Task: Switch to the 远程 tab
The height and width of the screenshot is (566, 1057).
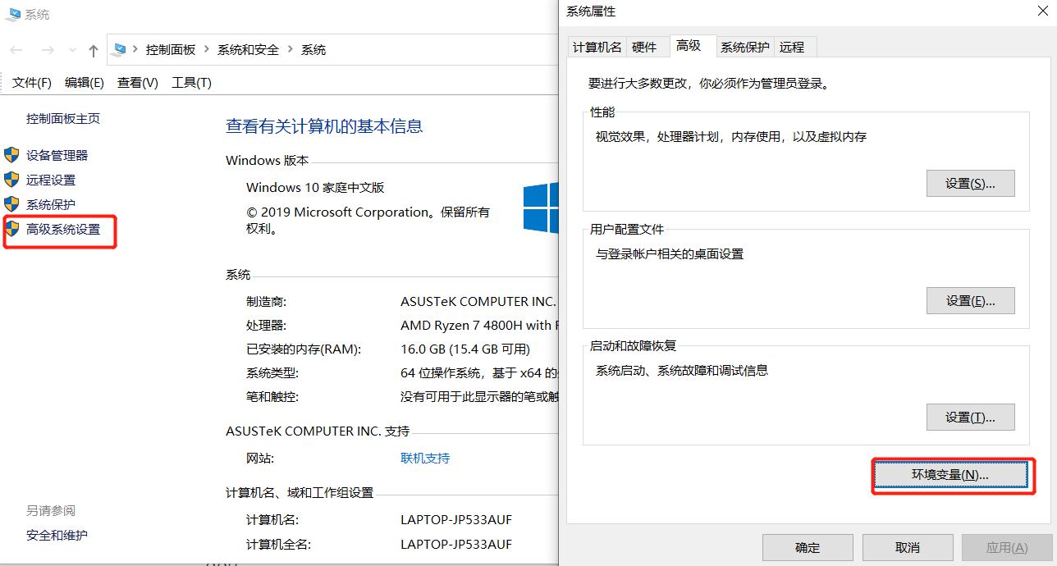Action: pos(793,47)
